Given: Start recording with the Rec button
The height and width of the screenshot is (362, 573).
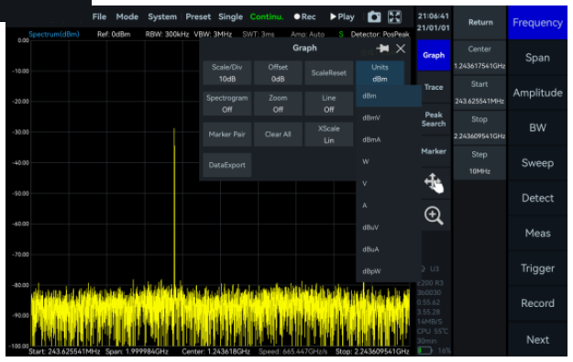Looking at the screenshot, I should point(304,16).
